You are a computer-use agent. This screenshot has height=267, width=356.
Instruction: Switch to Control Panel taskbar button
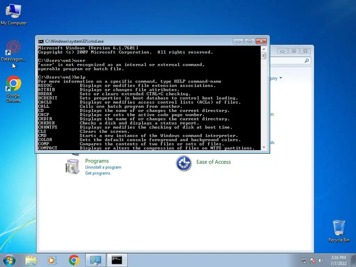click(x=95, y=260)
